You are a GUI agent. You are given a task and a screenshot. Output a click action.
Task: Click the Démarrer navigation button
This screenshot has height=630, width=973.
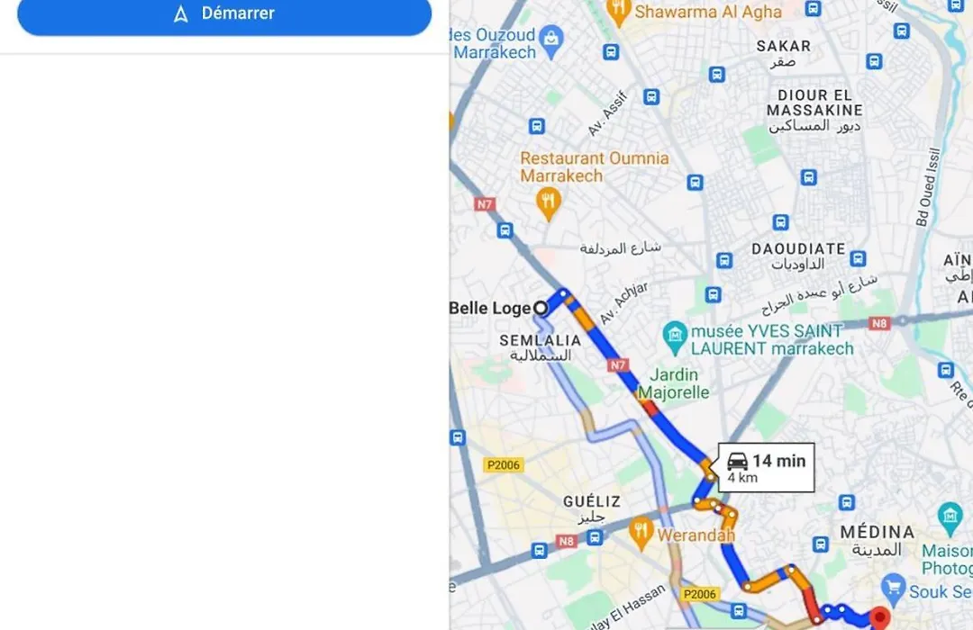(224, 13)
